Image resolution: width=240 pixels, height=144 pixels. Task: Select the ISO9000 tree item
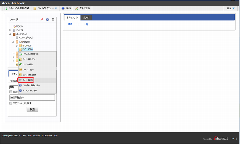(x=27, y=45)
